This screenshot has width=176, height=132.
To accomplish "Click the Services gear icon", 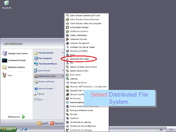I will (x=67, y=114).
